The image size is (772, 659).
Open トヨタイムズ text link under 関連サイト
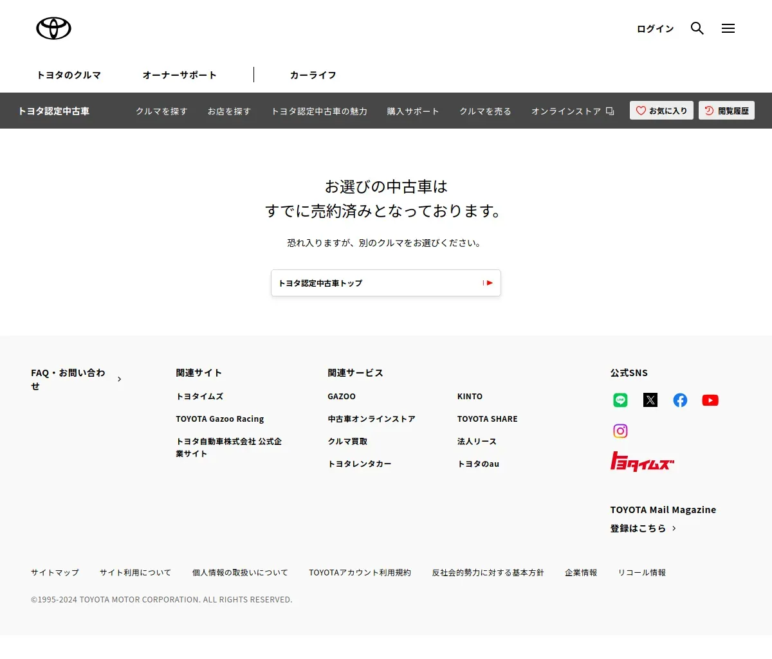[199, 397]
